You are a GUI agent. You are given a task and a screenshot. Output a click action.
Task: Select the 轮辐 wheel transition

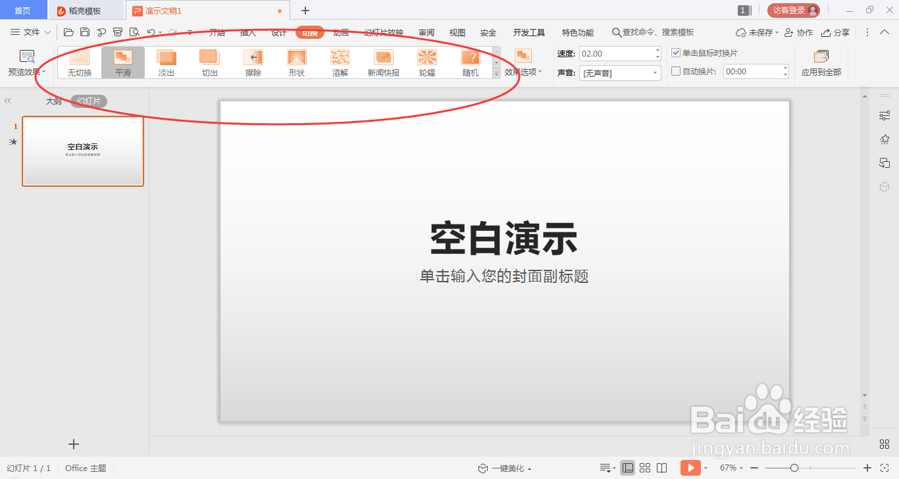coord(427,63)
